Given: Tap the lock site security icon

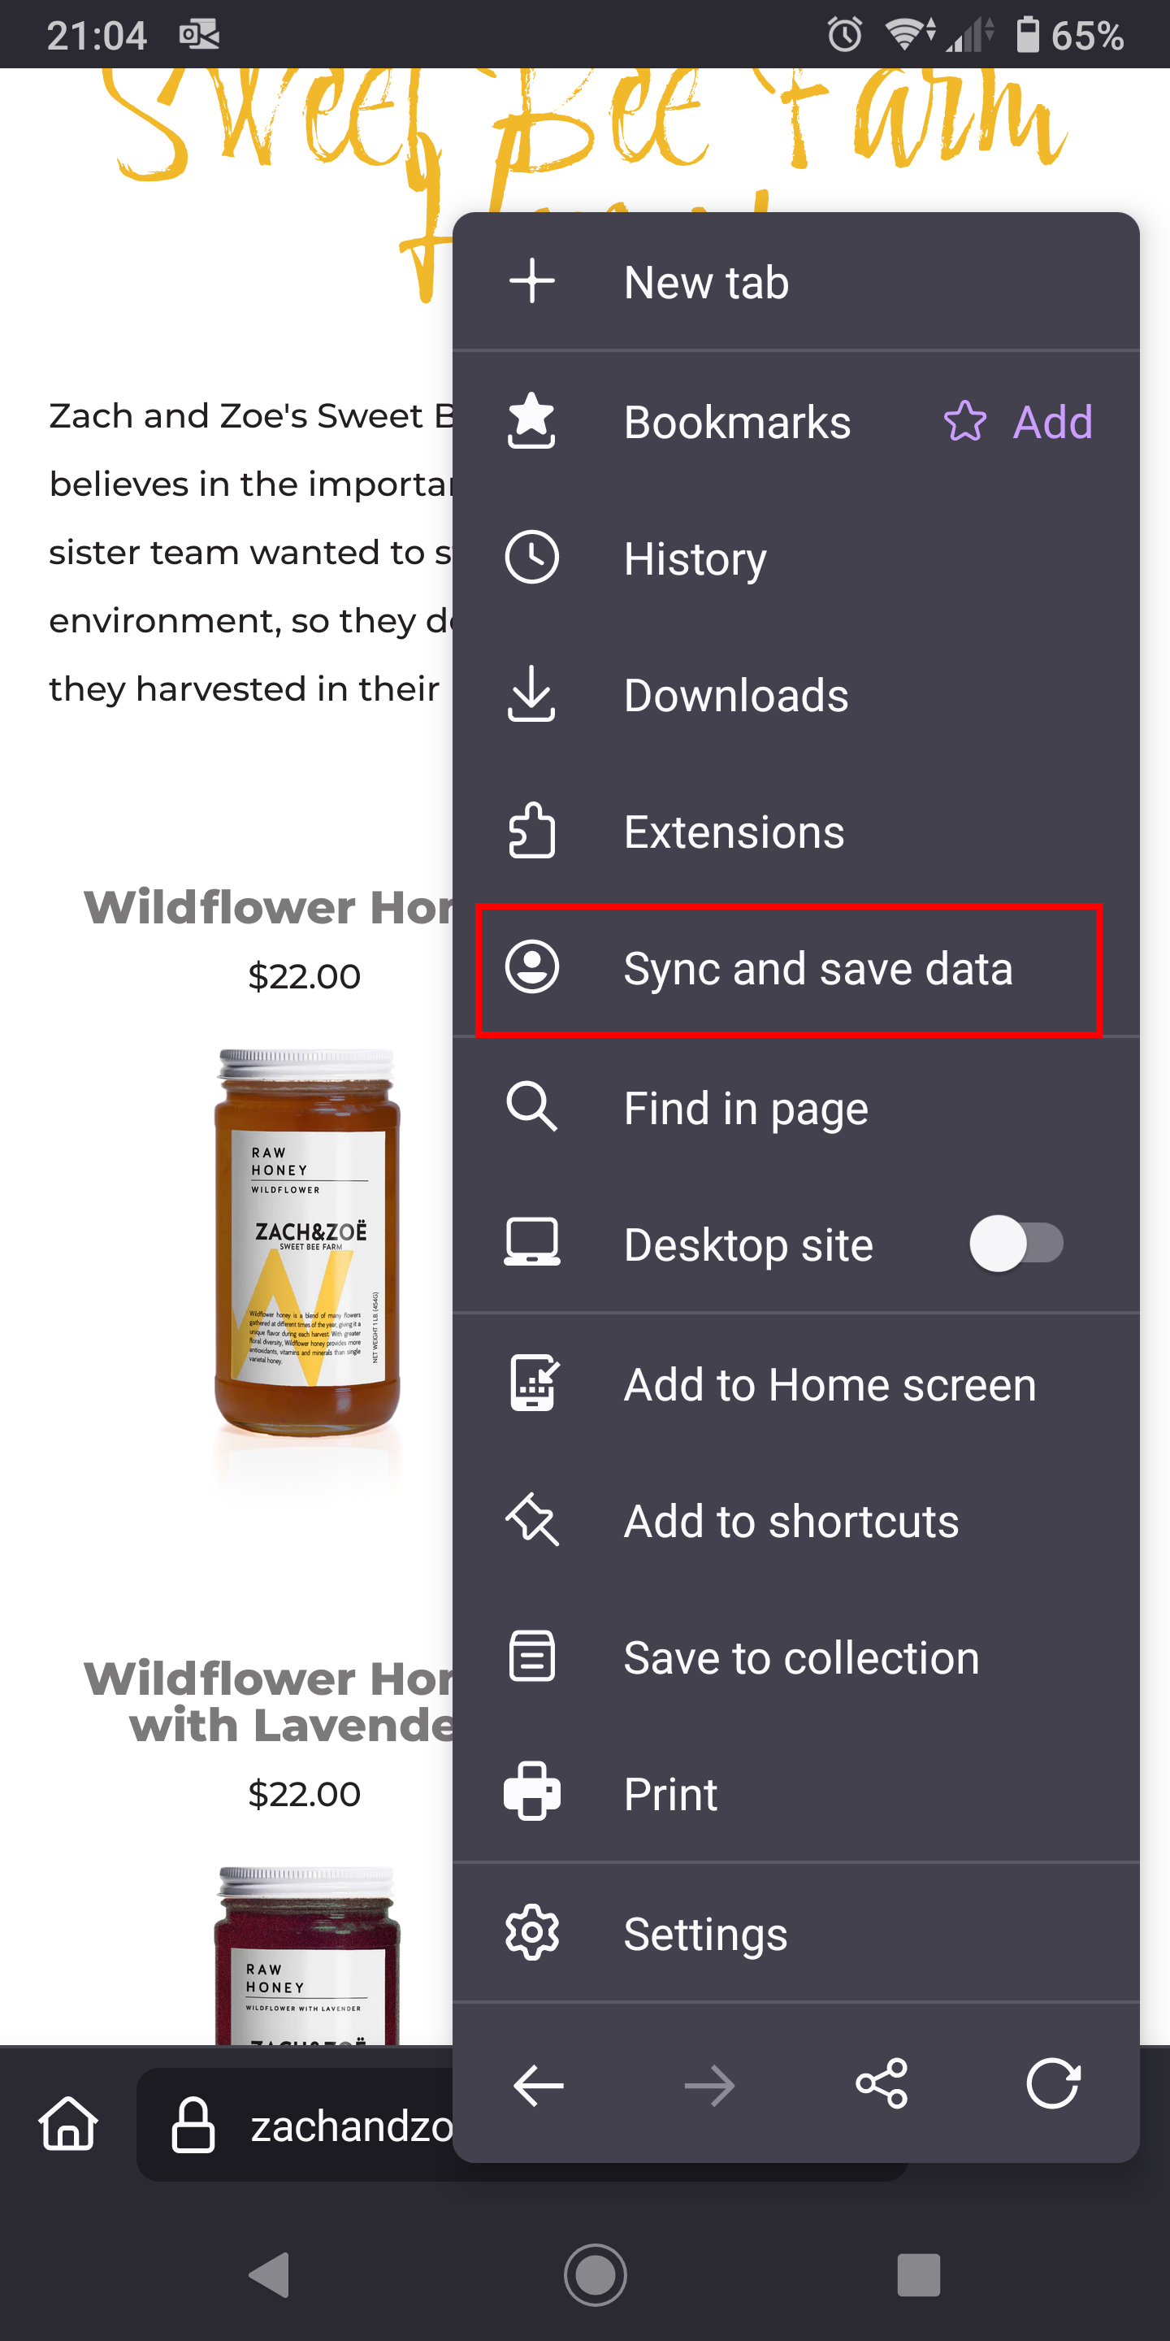Looking at the screenshot, I should pyautogui.click(x=193, y=2125).
